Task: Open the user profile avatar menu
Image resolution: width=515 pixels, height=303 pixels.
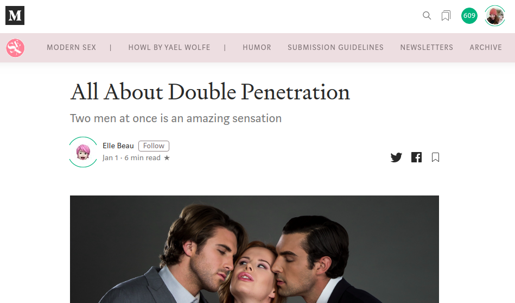Action: [x=494, y=16]
